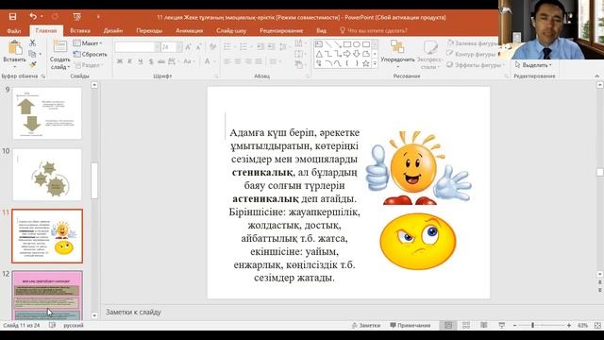Image resolution: width=604 pixels, height=340 pixels.
Task: Click the angry smiley image on slide
Action: coord(417,242)
